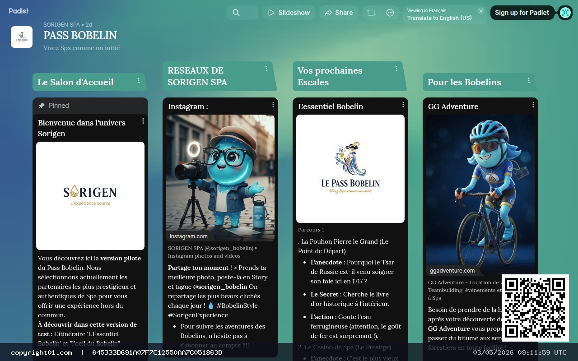Open RESEAUX DE SORIGEN SPA section menu

[x=266, y=69]
